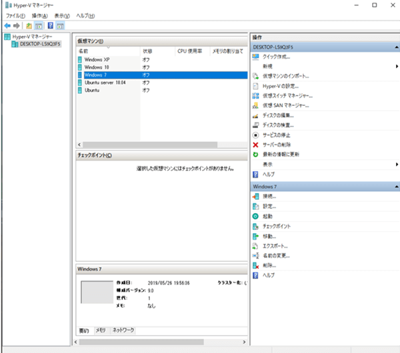Select DESKTOP-LS9Q3FS in the tree

(x=40, y=44)
